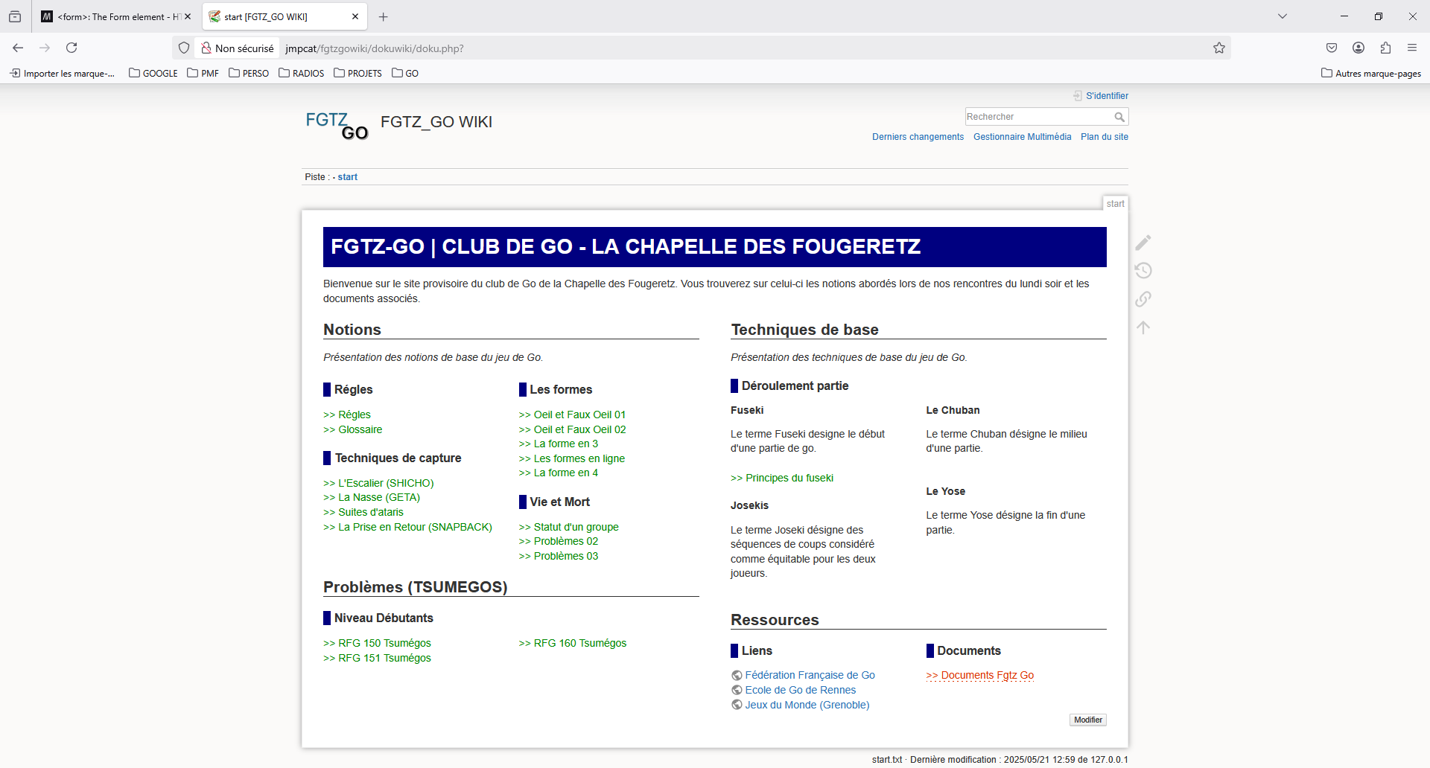Open a new browser tab

(384, 16)
